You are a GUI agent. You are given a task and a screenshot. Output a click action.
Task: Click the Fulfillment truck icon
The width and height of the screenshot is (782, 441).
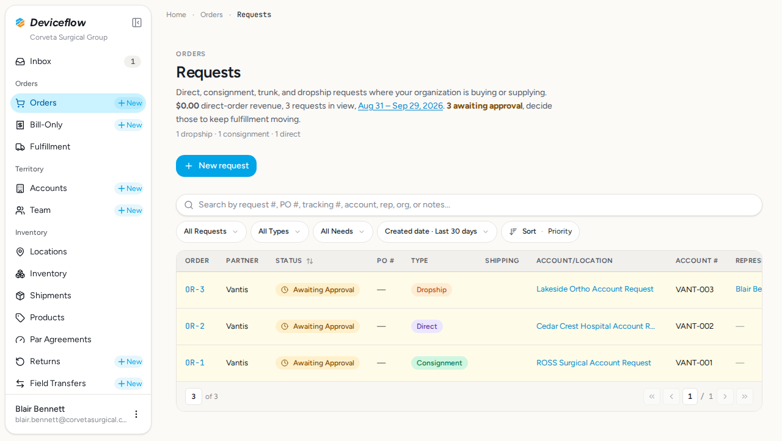[x=20, y=147]
